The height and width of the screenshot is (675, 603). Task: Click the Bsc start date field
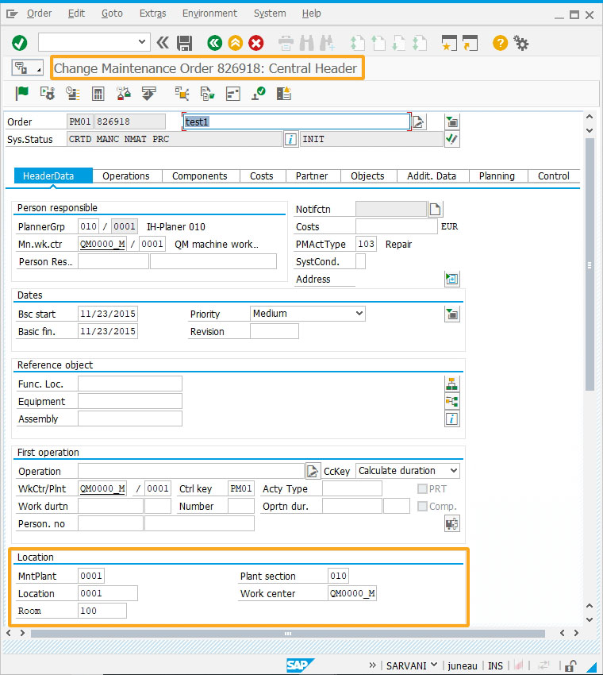tap(108, 314)
